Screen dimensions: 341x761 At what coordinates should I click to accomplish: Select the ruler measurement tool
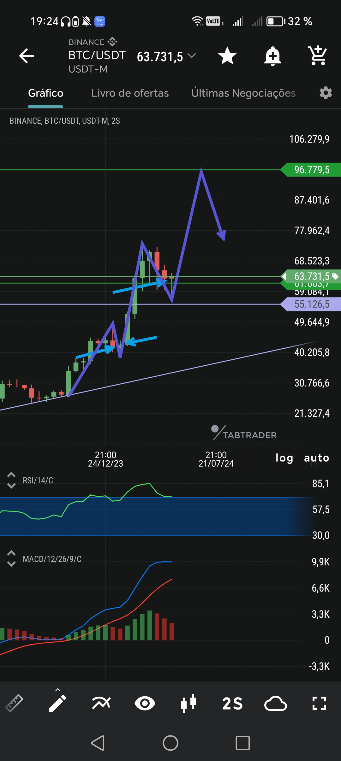pyautogui.click(x=15, y=703)
